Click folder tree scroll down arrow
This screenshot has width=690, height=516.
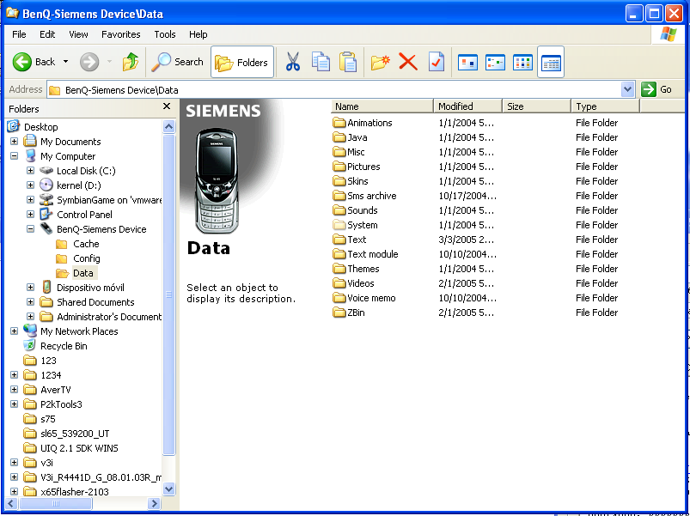[169, 489]
